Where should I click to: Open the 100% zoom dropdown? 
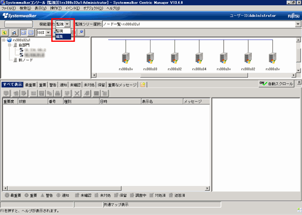tap(48, 32)
